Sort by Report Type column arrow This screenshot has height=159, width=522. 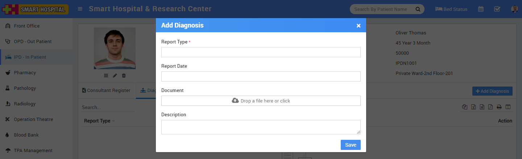point(113,121)
